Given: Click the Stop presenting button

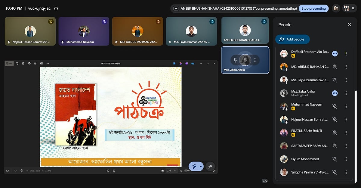Looking at the screenshot, I should pyautogui.click(x=313, y=8).
